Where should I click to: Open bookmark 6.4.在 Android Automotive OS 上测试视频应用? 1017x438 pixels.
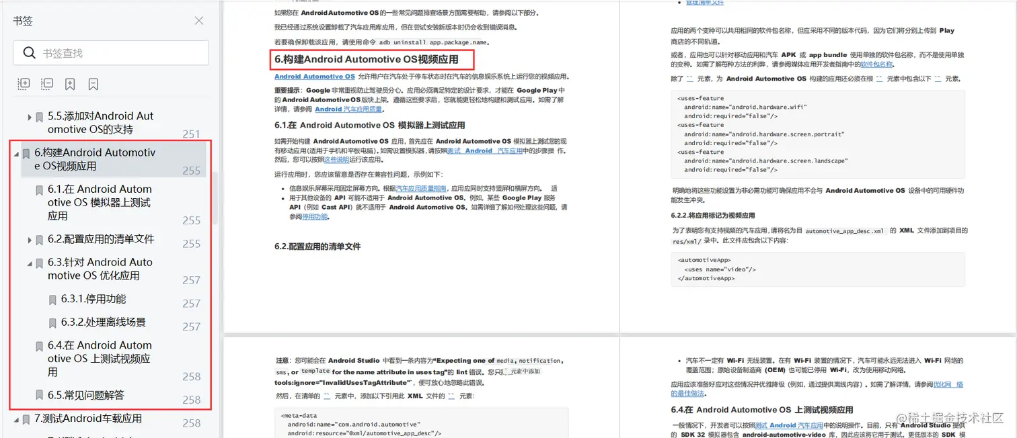100,359
